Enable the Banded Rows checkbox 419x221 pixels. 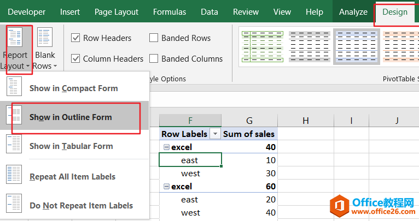coord(154,38)
